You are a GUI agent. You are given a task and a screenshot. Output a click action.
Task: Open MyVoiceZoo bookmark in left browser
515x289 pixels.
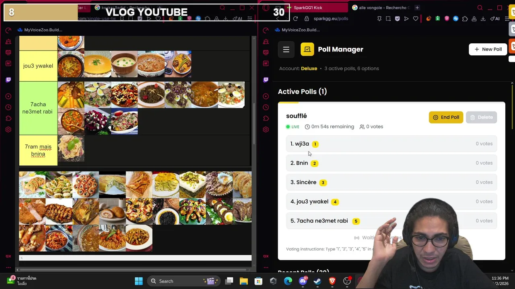(39, 30)
